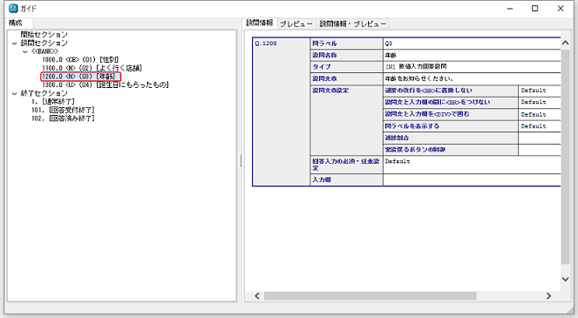Image resolution: width=578 pixels, height=318 pixels.
Task: Select the 構成 tab
Action: (16, 23)
